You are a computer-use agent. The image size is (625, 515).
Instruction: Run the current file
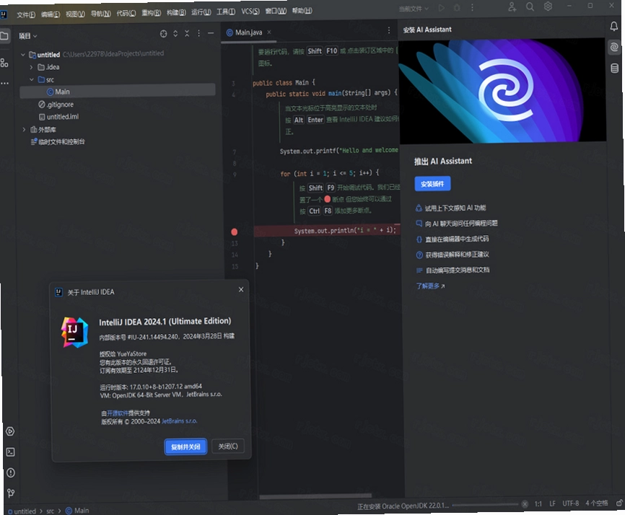coord(441,8)
